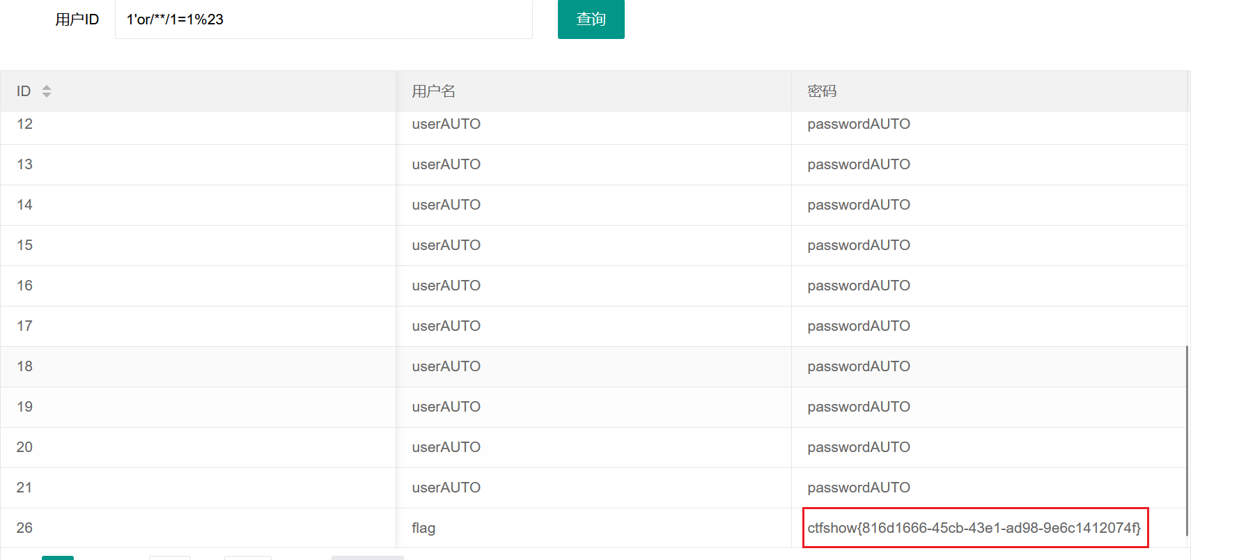Click the 查询 button

point(591,19)
